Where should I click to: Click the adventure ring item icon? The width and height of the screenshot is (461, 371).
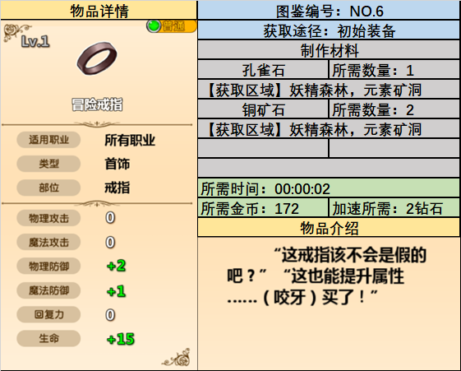click(97, 58)
